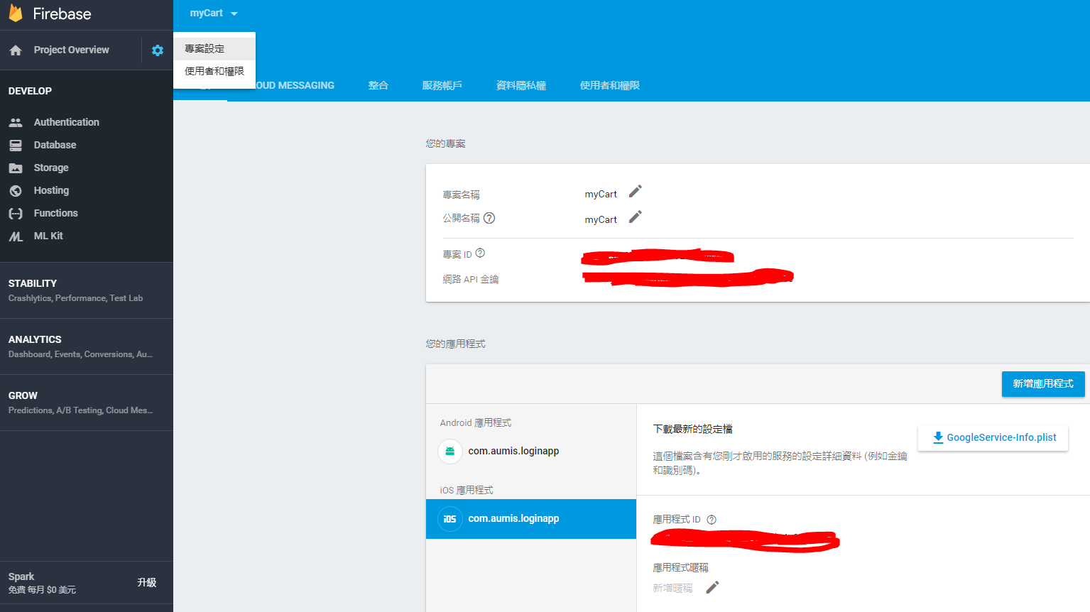Click the iOS app round icon
1090x612 pixels.
point(450,519)
